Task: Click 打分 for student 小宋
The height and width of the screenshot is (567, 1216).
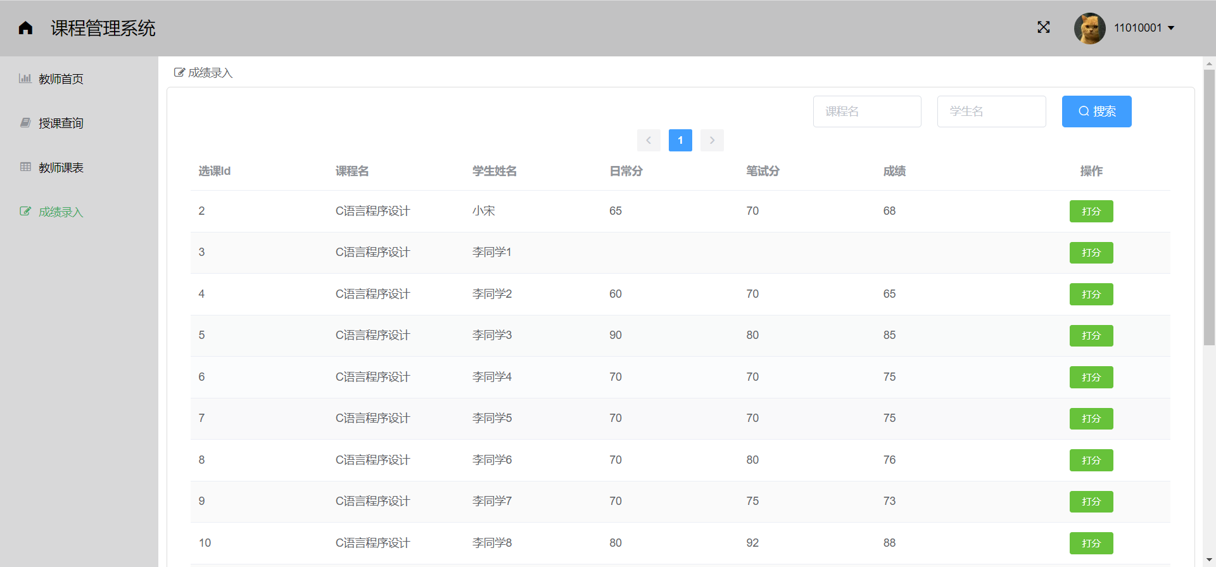Action: (1091, 212)
